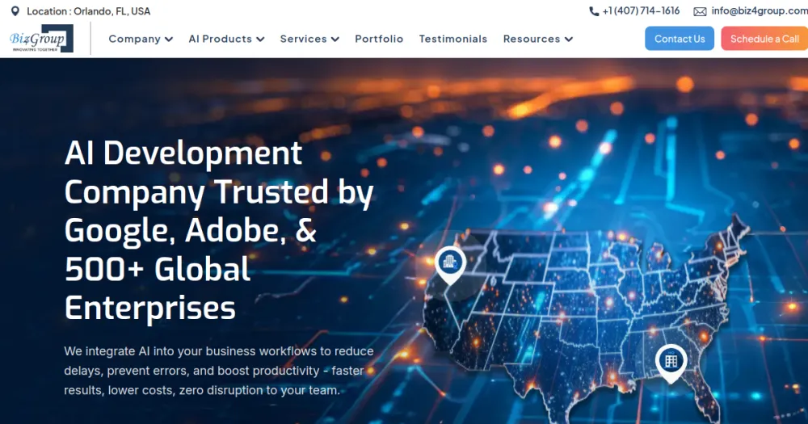The image size is (808, 424).
Task: Expand the Services dropdown chevron
Action: pos(335,39)
